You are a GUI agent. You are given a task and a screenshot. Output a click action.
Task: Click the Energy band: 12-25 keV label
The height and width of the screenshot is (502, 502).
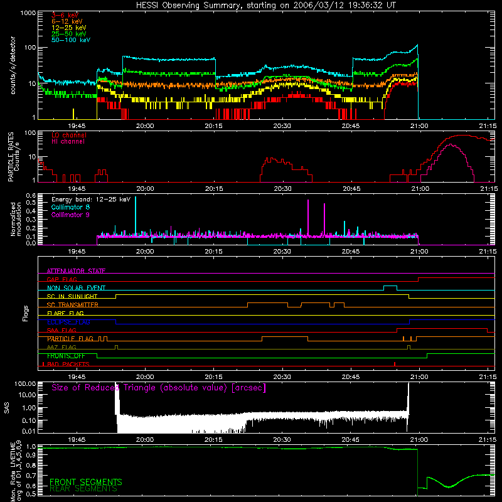[x=91, y=200]
